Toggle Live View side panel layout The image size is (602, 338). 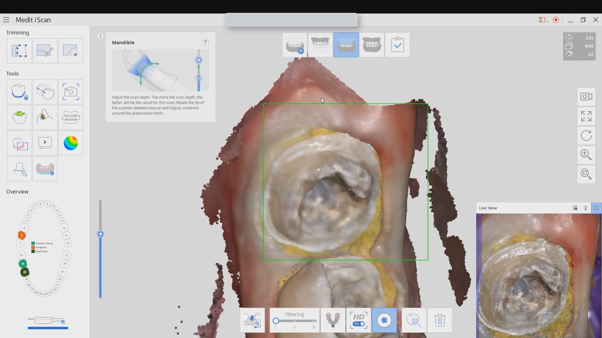(x=596, y=208)
